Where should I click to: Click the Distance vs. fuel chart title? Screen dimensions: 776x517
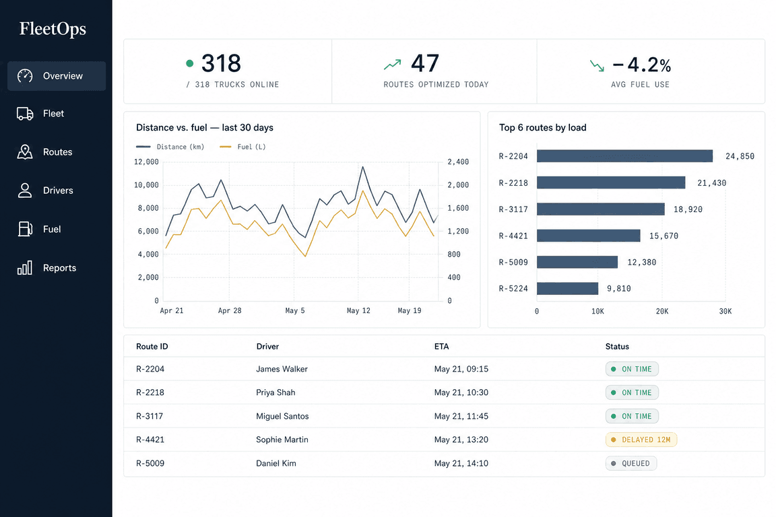tap(204, 128)
